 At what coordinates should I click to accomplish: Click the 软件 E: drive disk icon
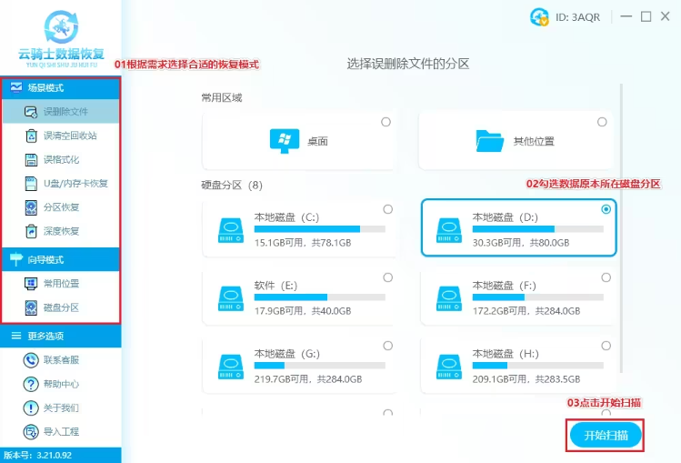pos(231,298)
